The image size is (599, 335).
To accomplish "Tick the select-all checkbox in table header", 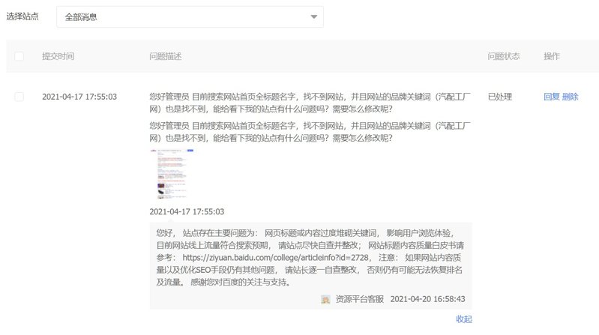I will [19, 56].
